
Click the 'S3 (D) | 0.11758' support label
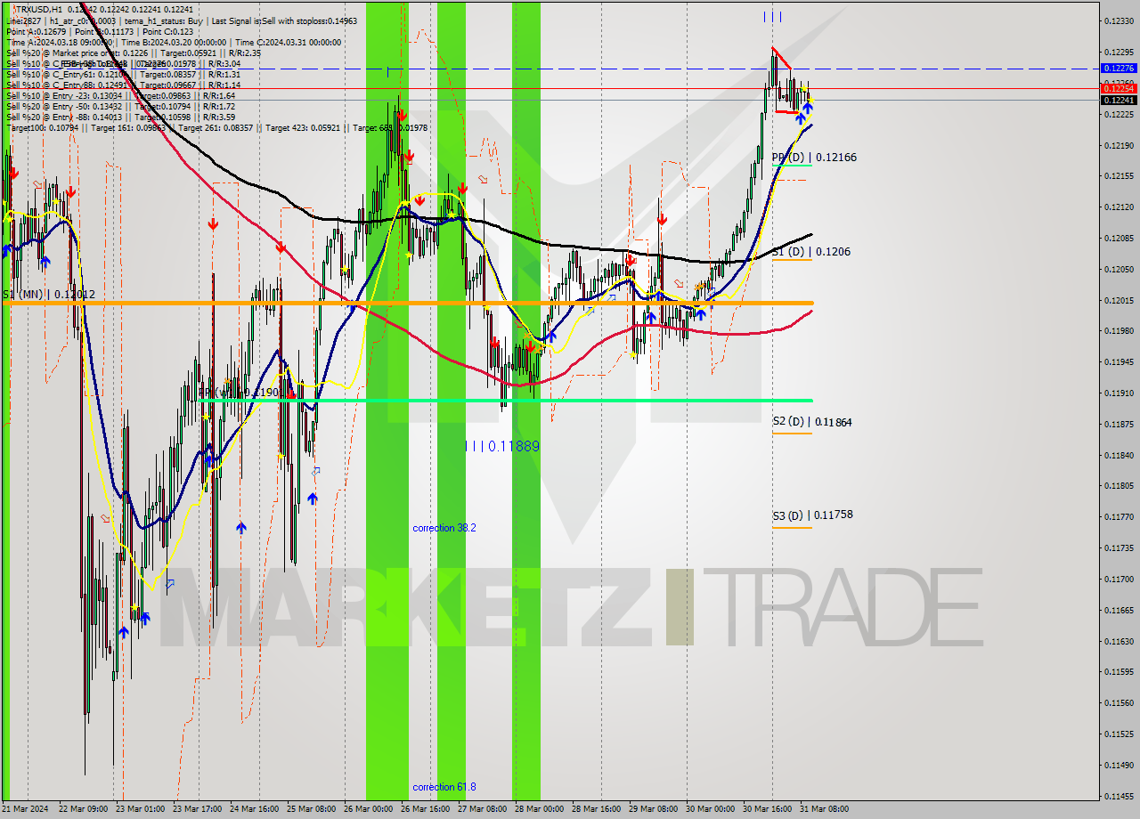click(812, 515)
